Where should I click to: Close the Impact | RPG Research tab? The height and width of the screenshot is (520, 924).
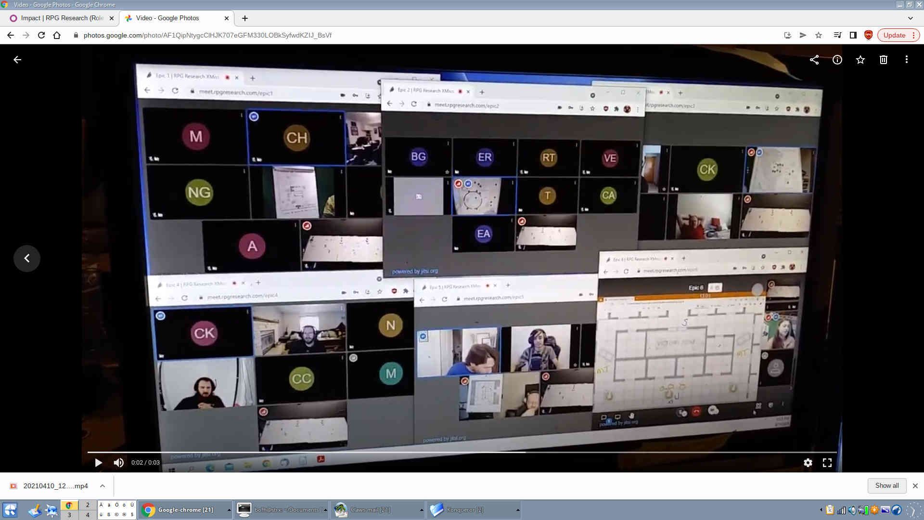(112, 18)
